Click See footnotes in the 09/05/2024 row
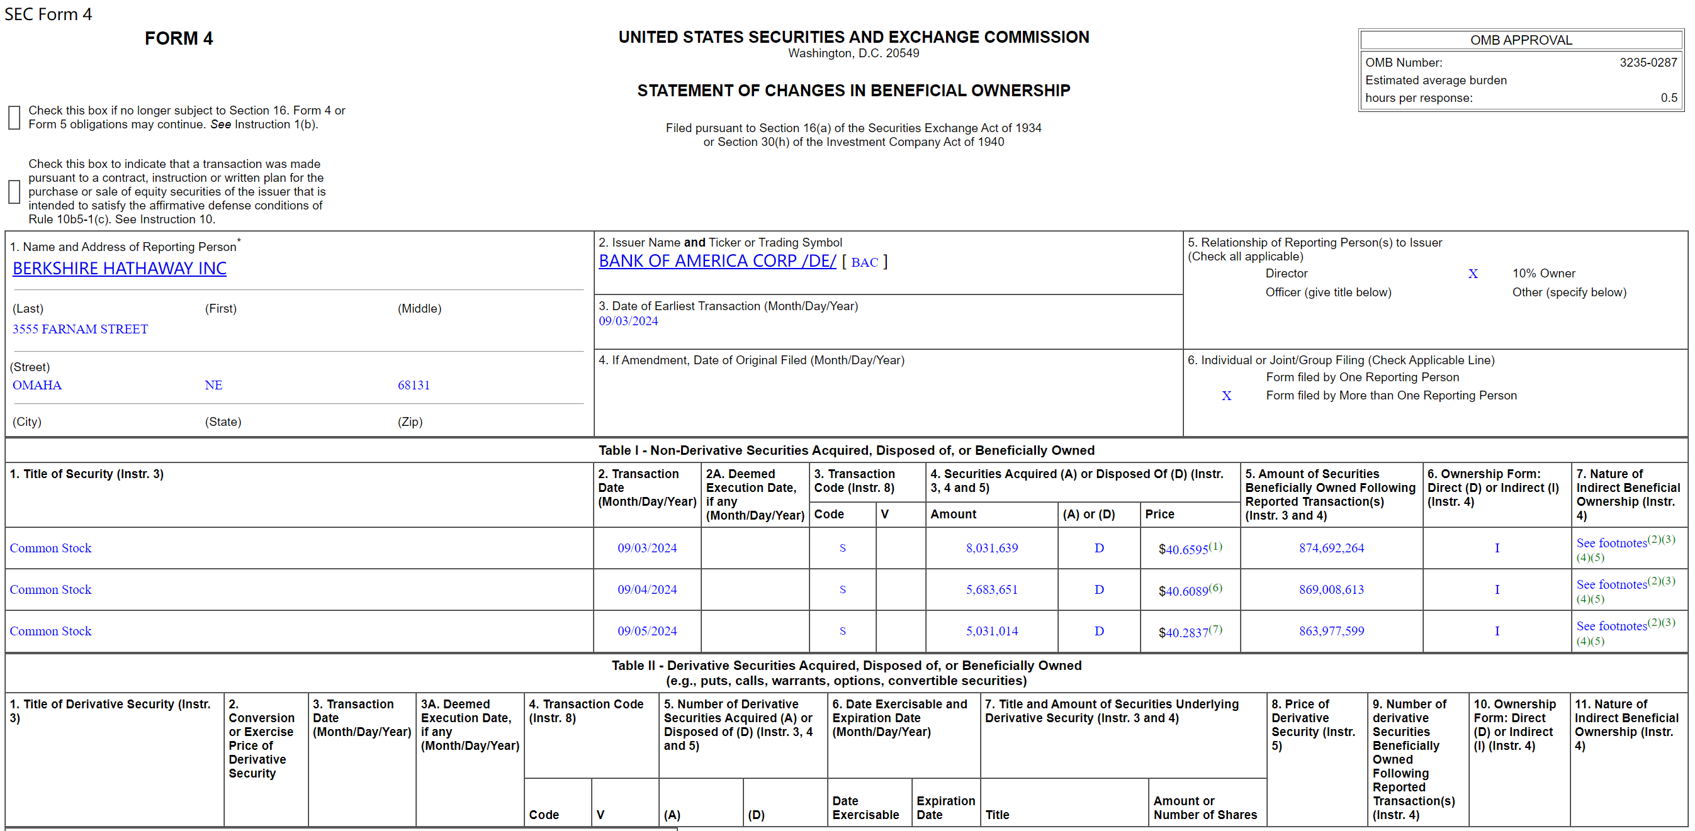Screen dimensions: 1695x831 click(x=1611, y=626)
